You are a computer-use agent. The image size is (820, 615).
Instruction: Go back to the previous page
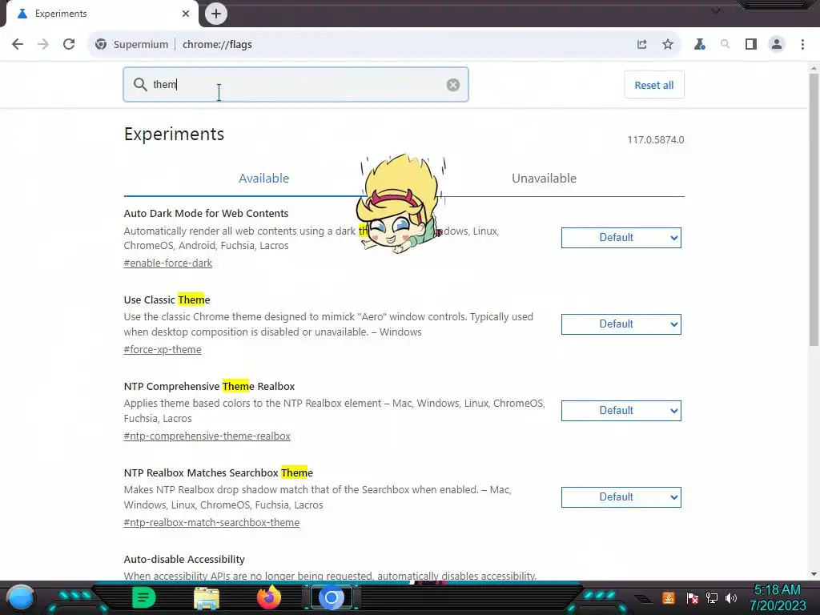coord(18,45)
